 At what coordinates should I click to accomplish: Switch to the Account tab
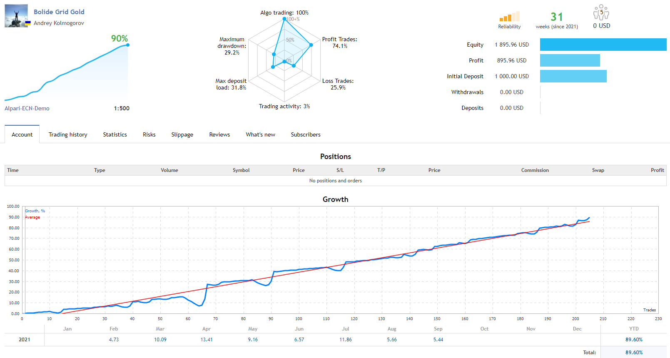22,134
